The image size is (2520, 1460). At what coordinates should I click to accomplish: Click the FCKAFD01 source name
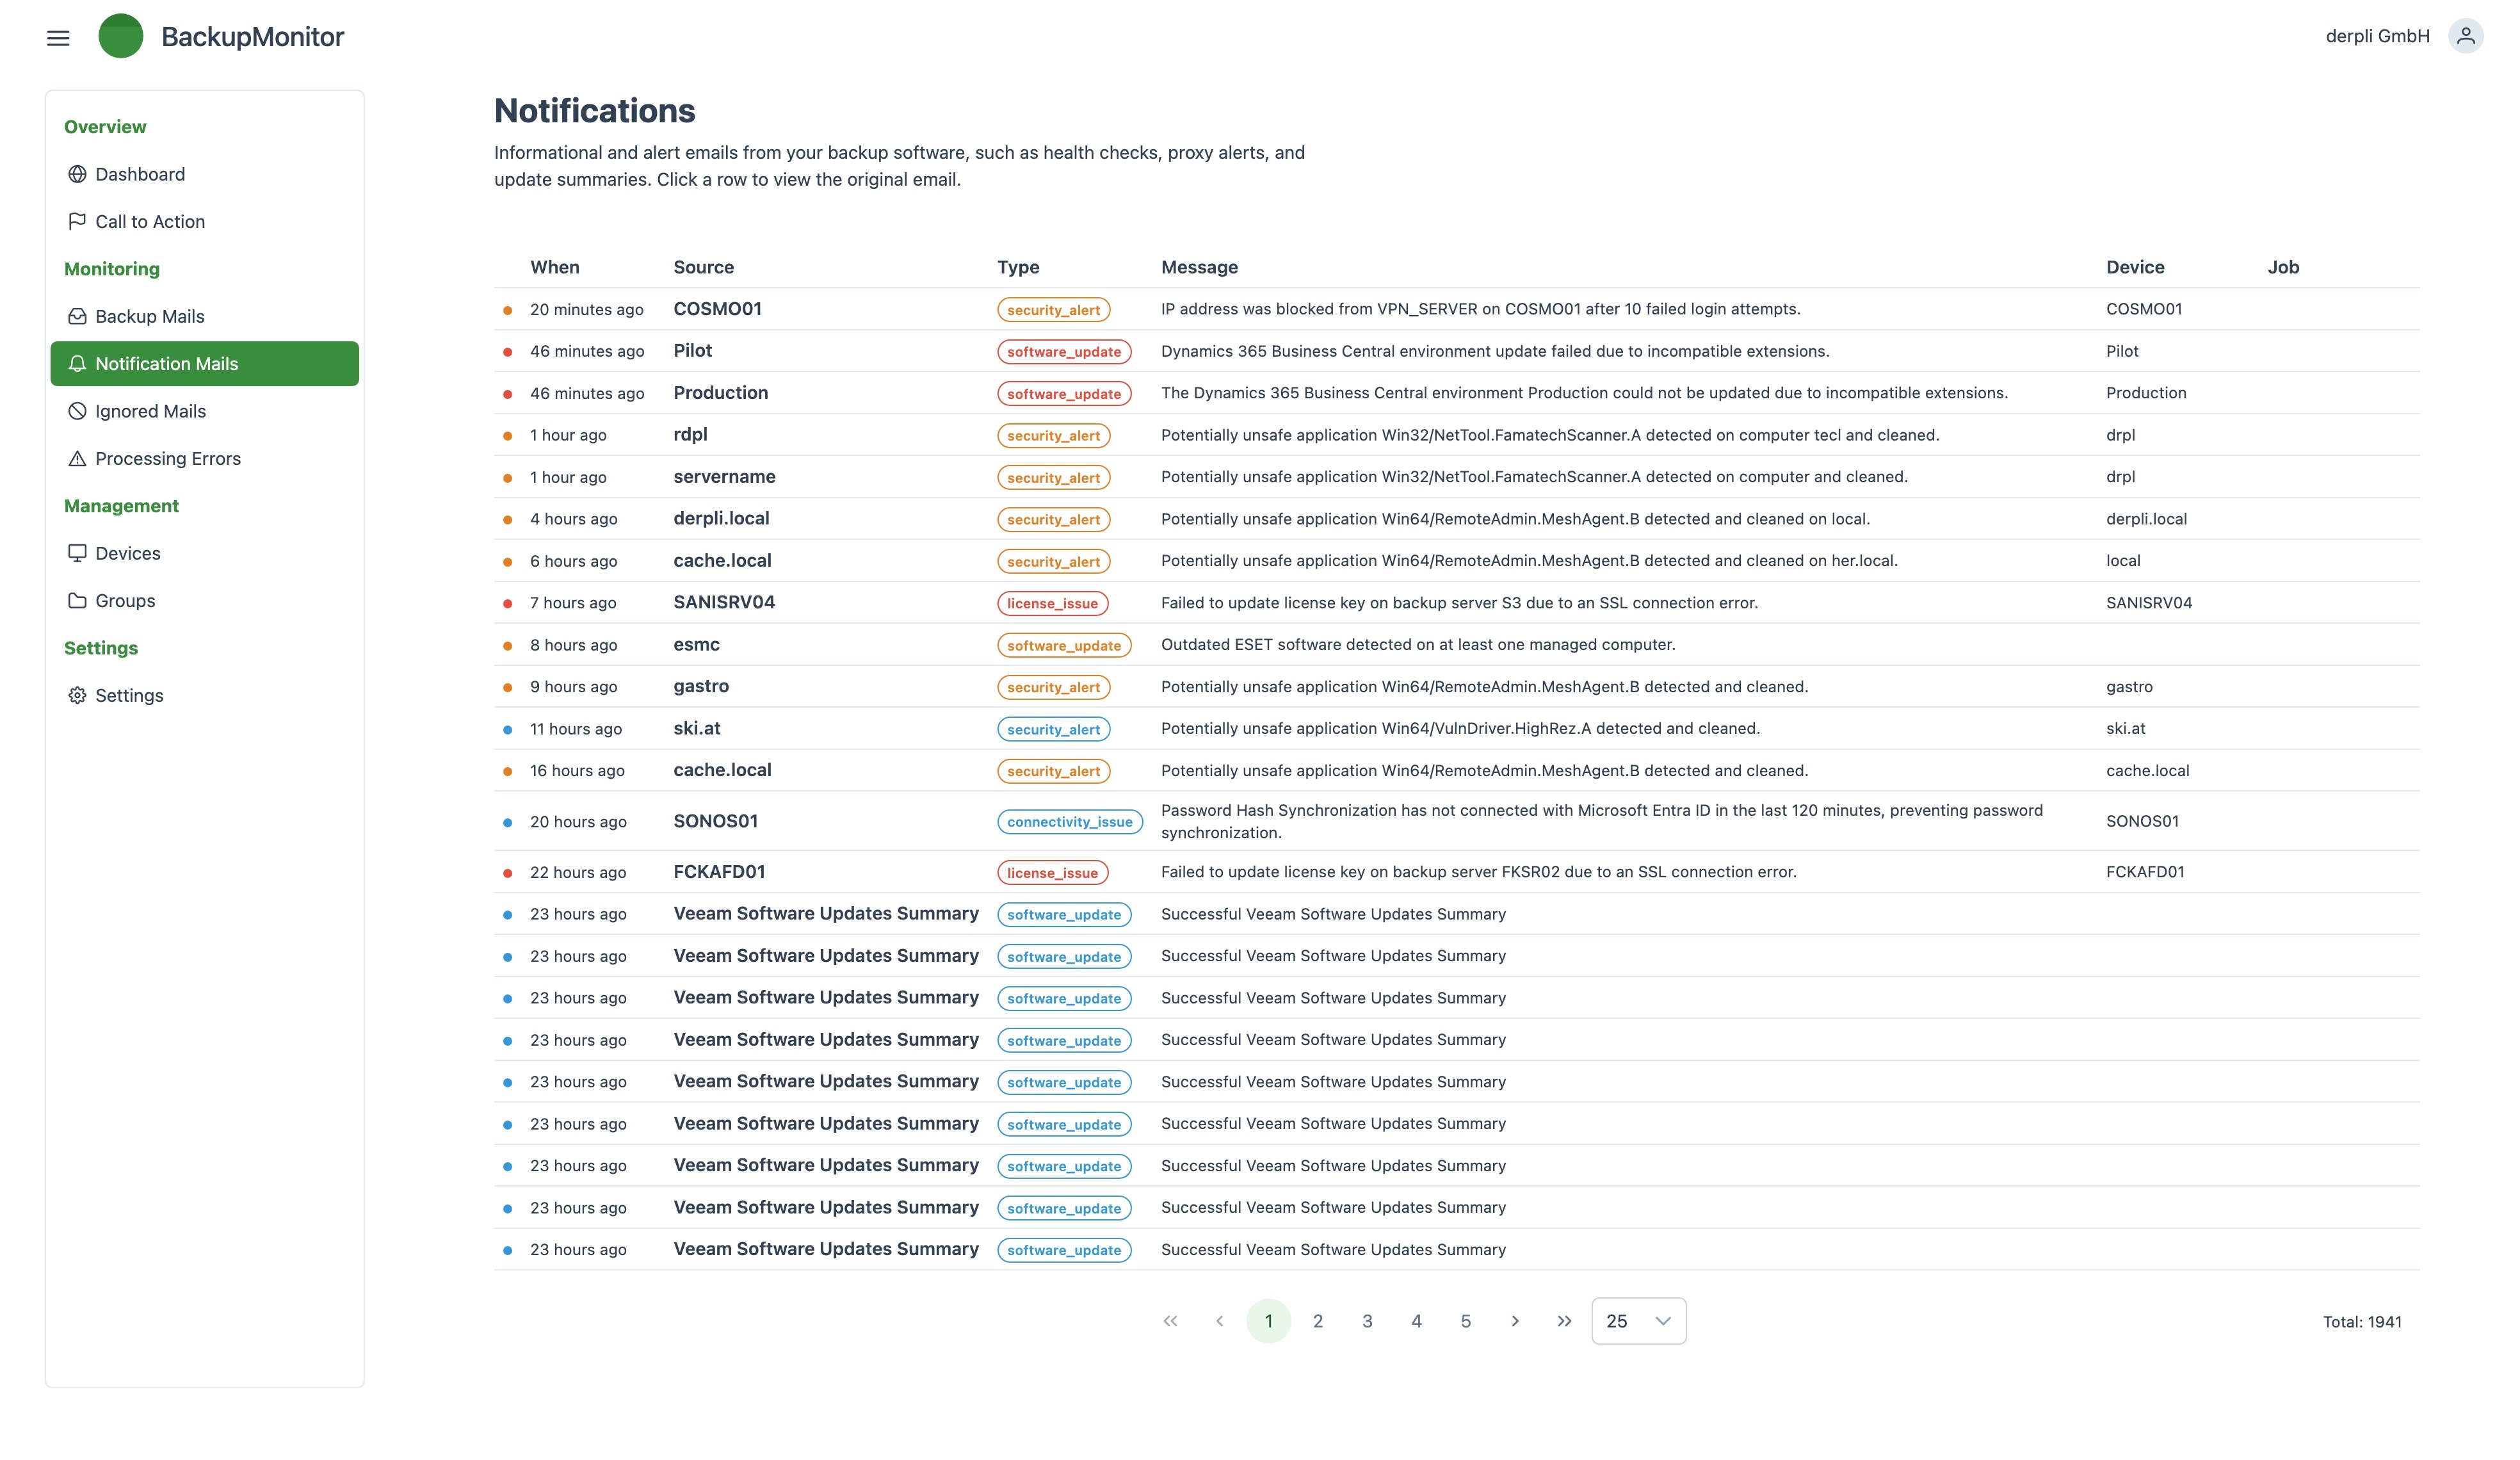(x=719, y=872)
